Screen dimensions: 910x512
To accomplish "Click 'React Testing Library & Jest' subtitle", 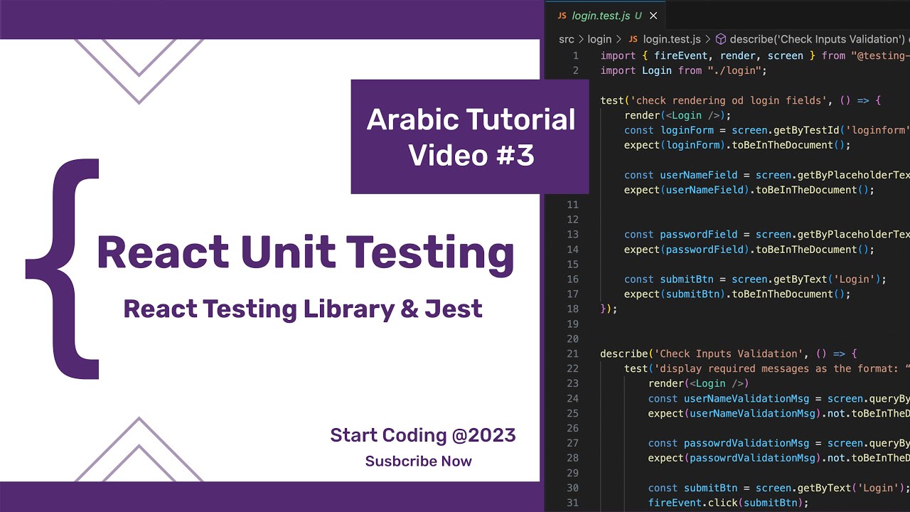I will click(303, 309).
